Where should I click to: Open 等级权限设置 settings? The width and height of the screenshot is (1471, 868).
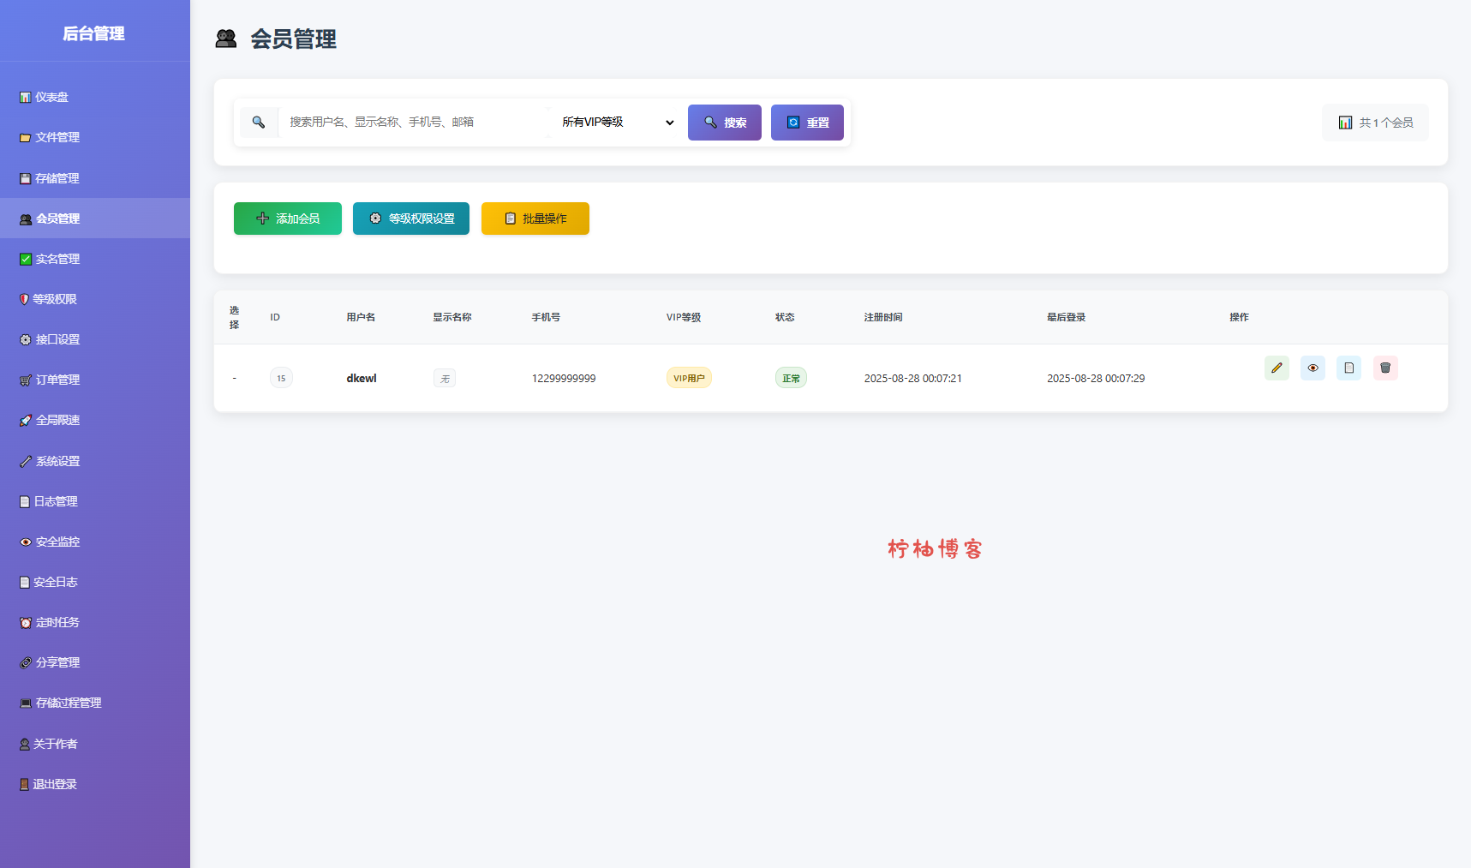[x=411, y=218]
